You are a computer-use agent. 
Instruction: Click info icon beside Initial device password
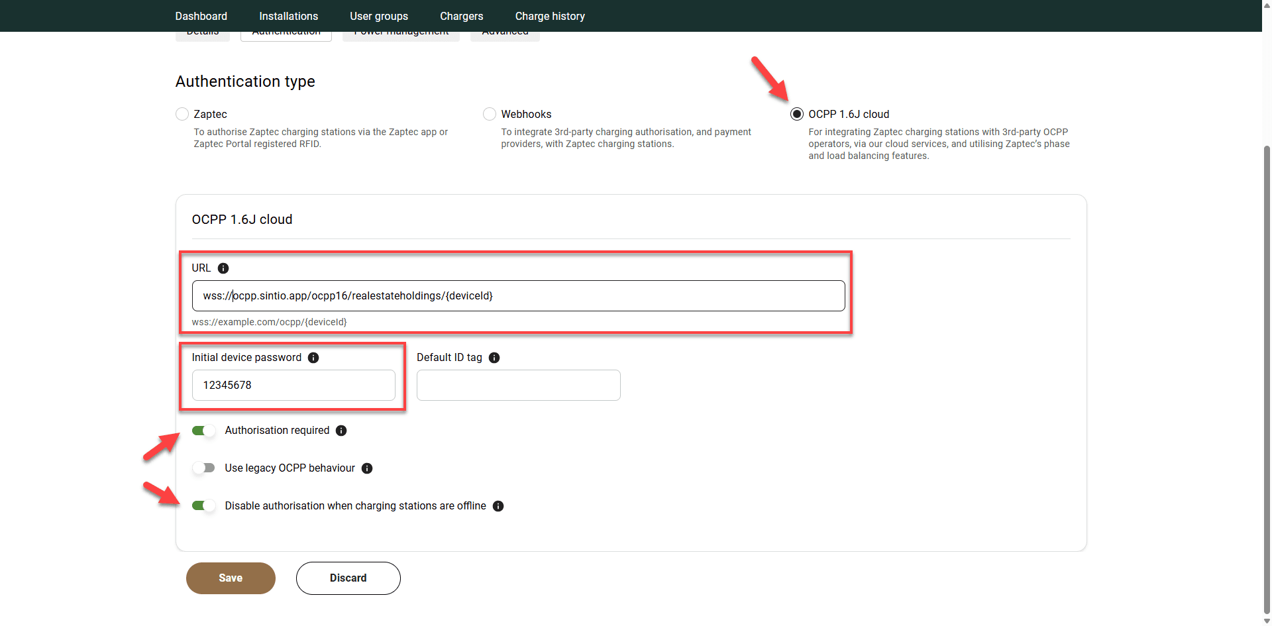(x=313, y=358)
